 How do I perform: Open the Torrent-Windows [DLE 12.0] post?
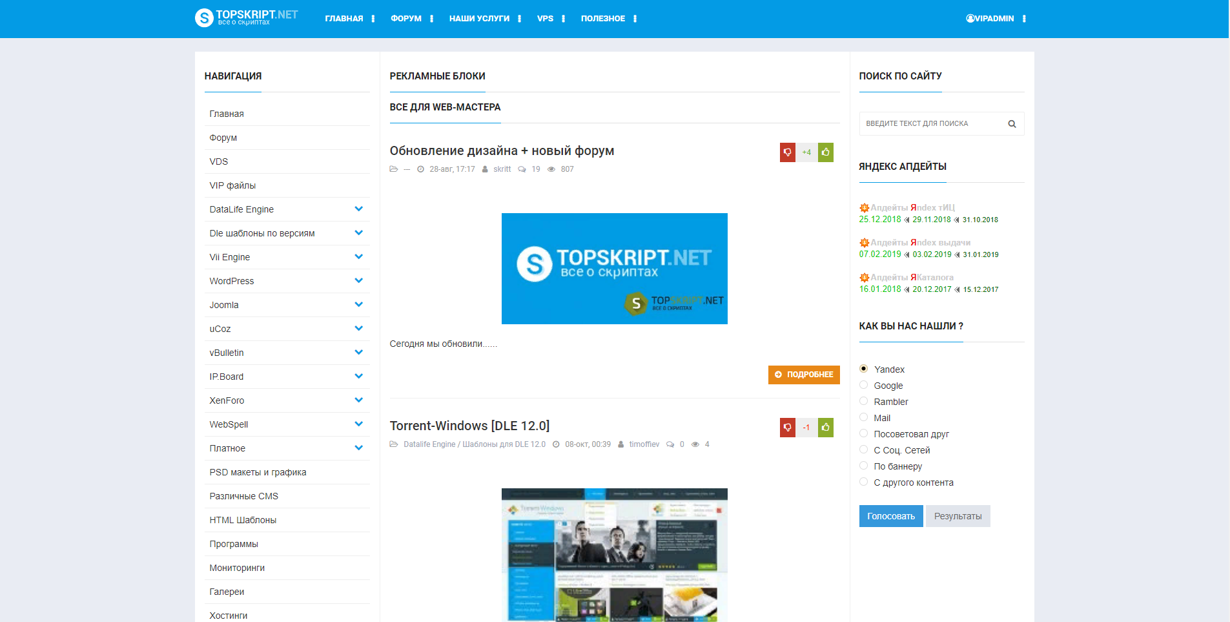(x=469, y=426)
